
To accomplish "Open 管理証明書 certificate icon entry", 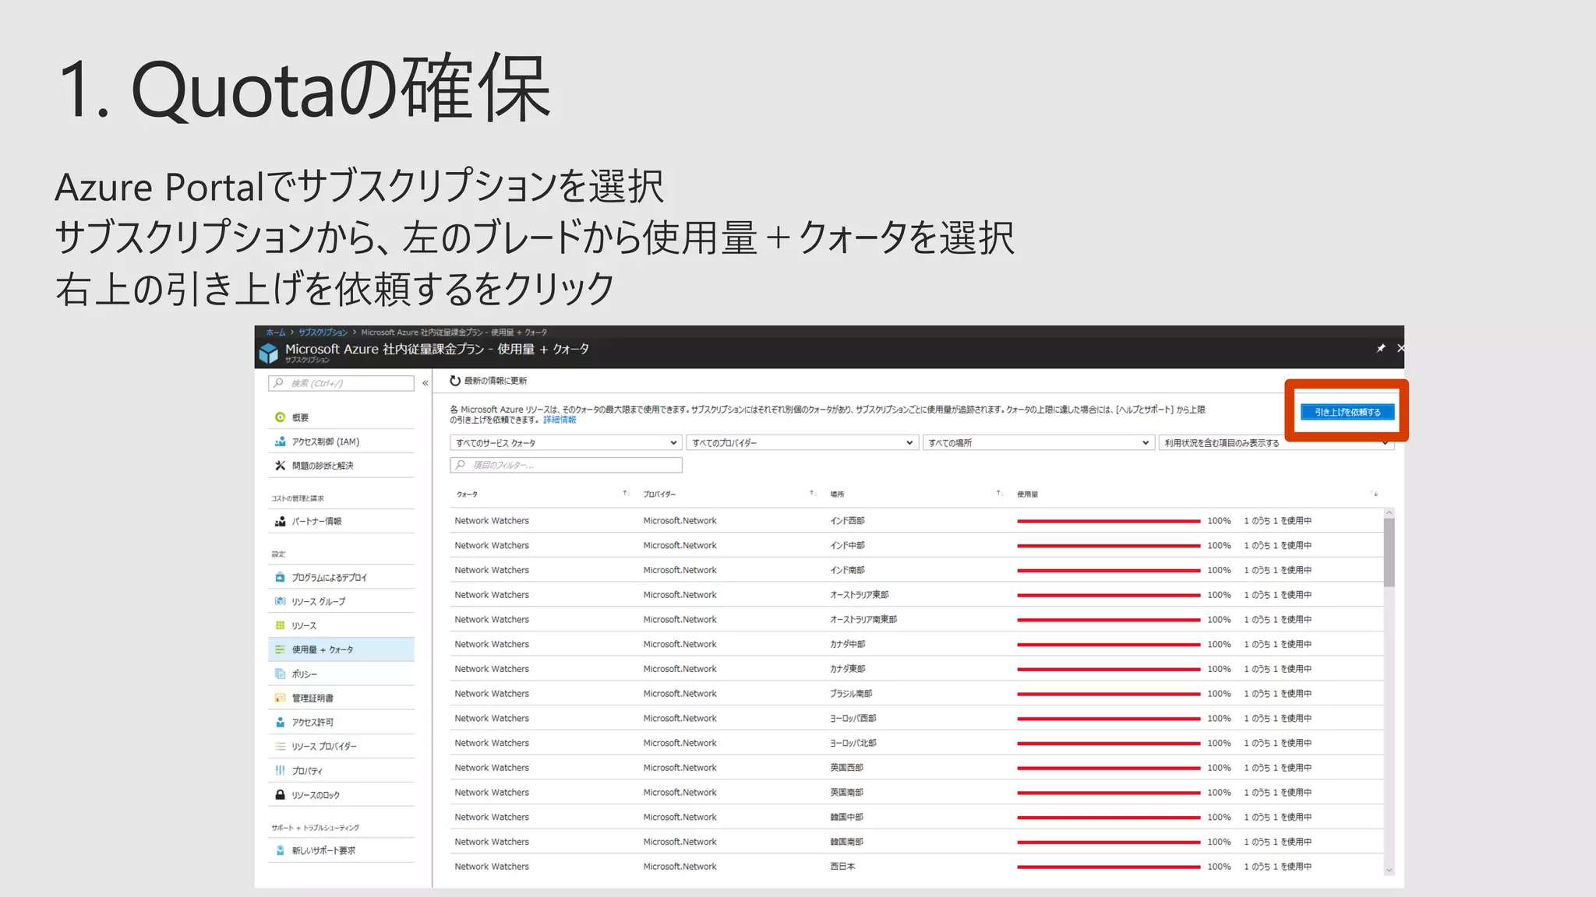I will [280, 698].
